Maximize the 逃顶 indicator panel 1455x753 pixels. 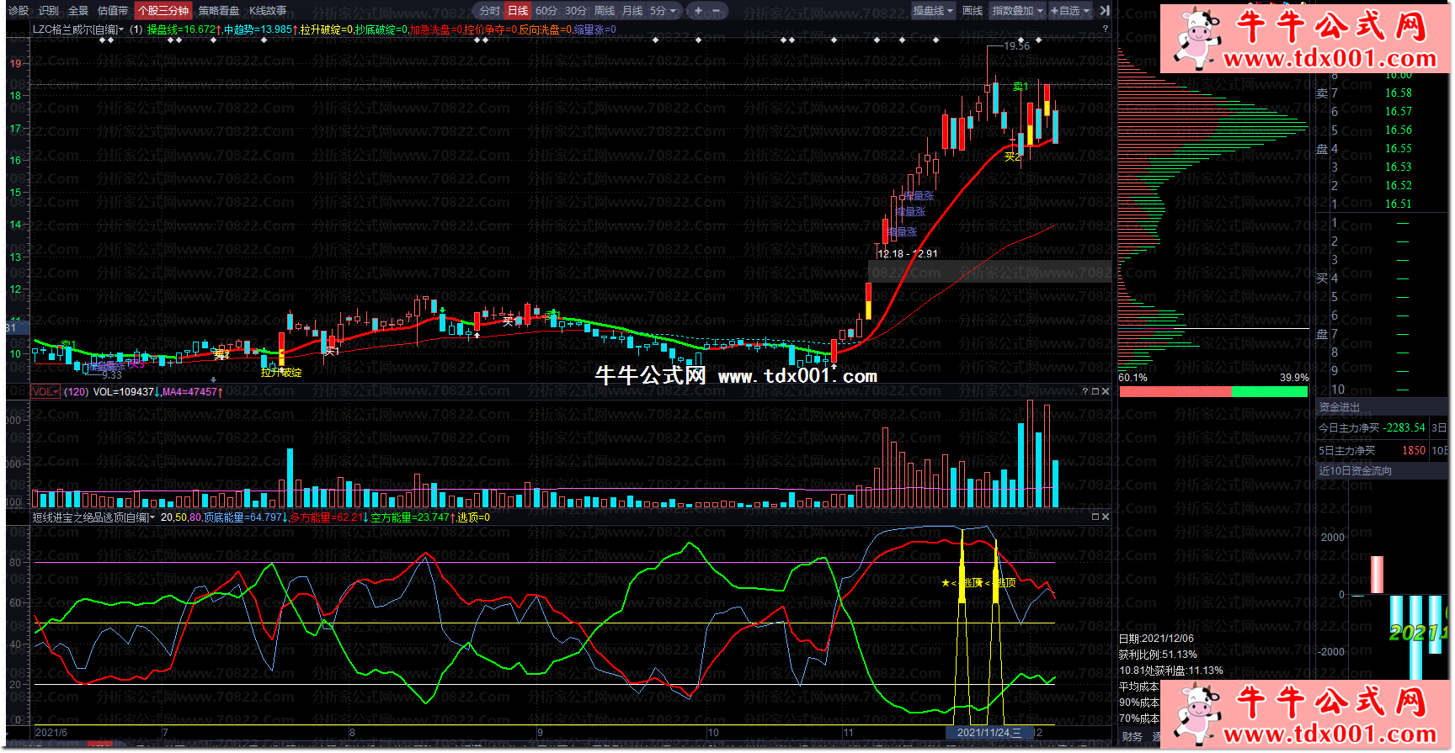(1095, 517)
